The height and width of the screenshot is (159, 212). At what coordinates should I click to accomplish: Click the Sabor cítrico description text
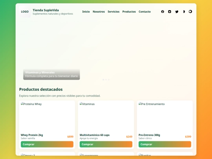pyautogui.click(x=145, y=138)
